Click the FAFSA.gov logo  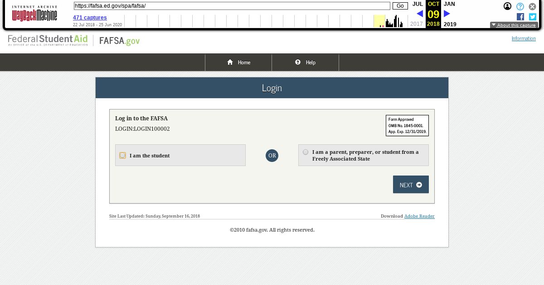(x=120, y=41)
